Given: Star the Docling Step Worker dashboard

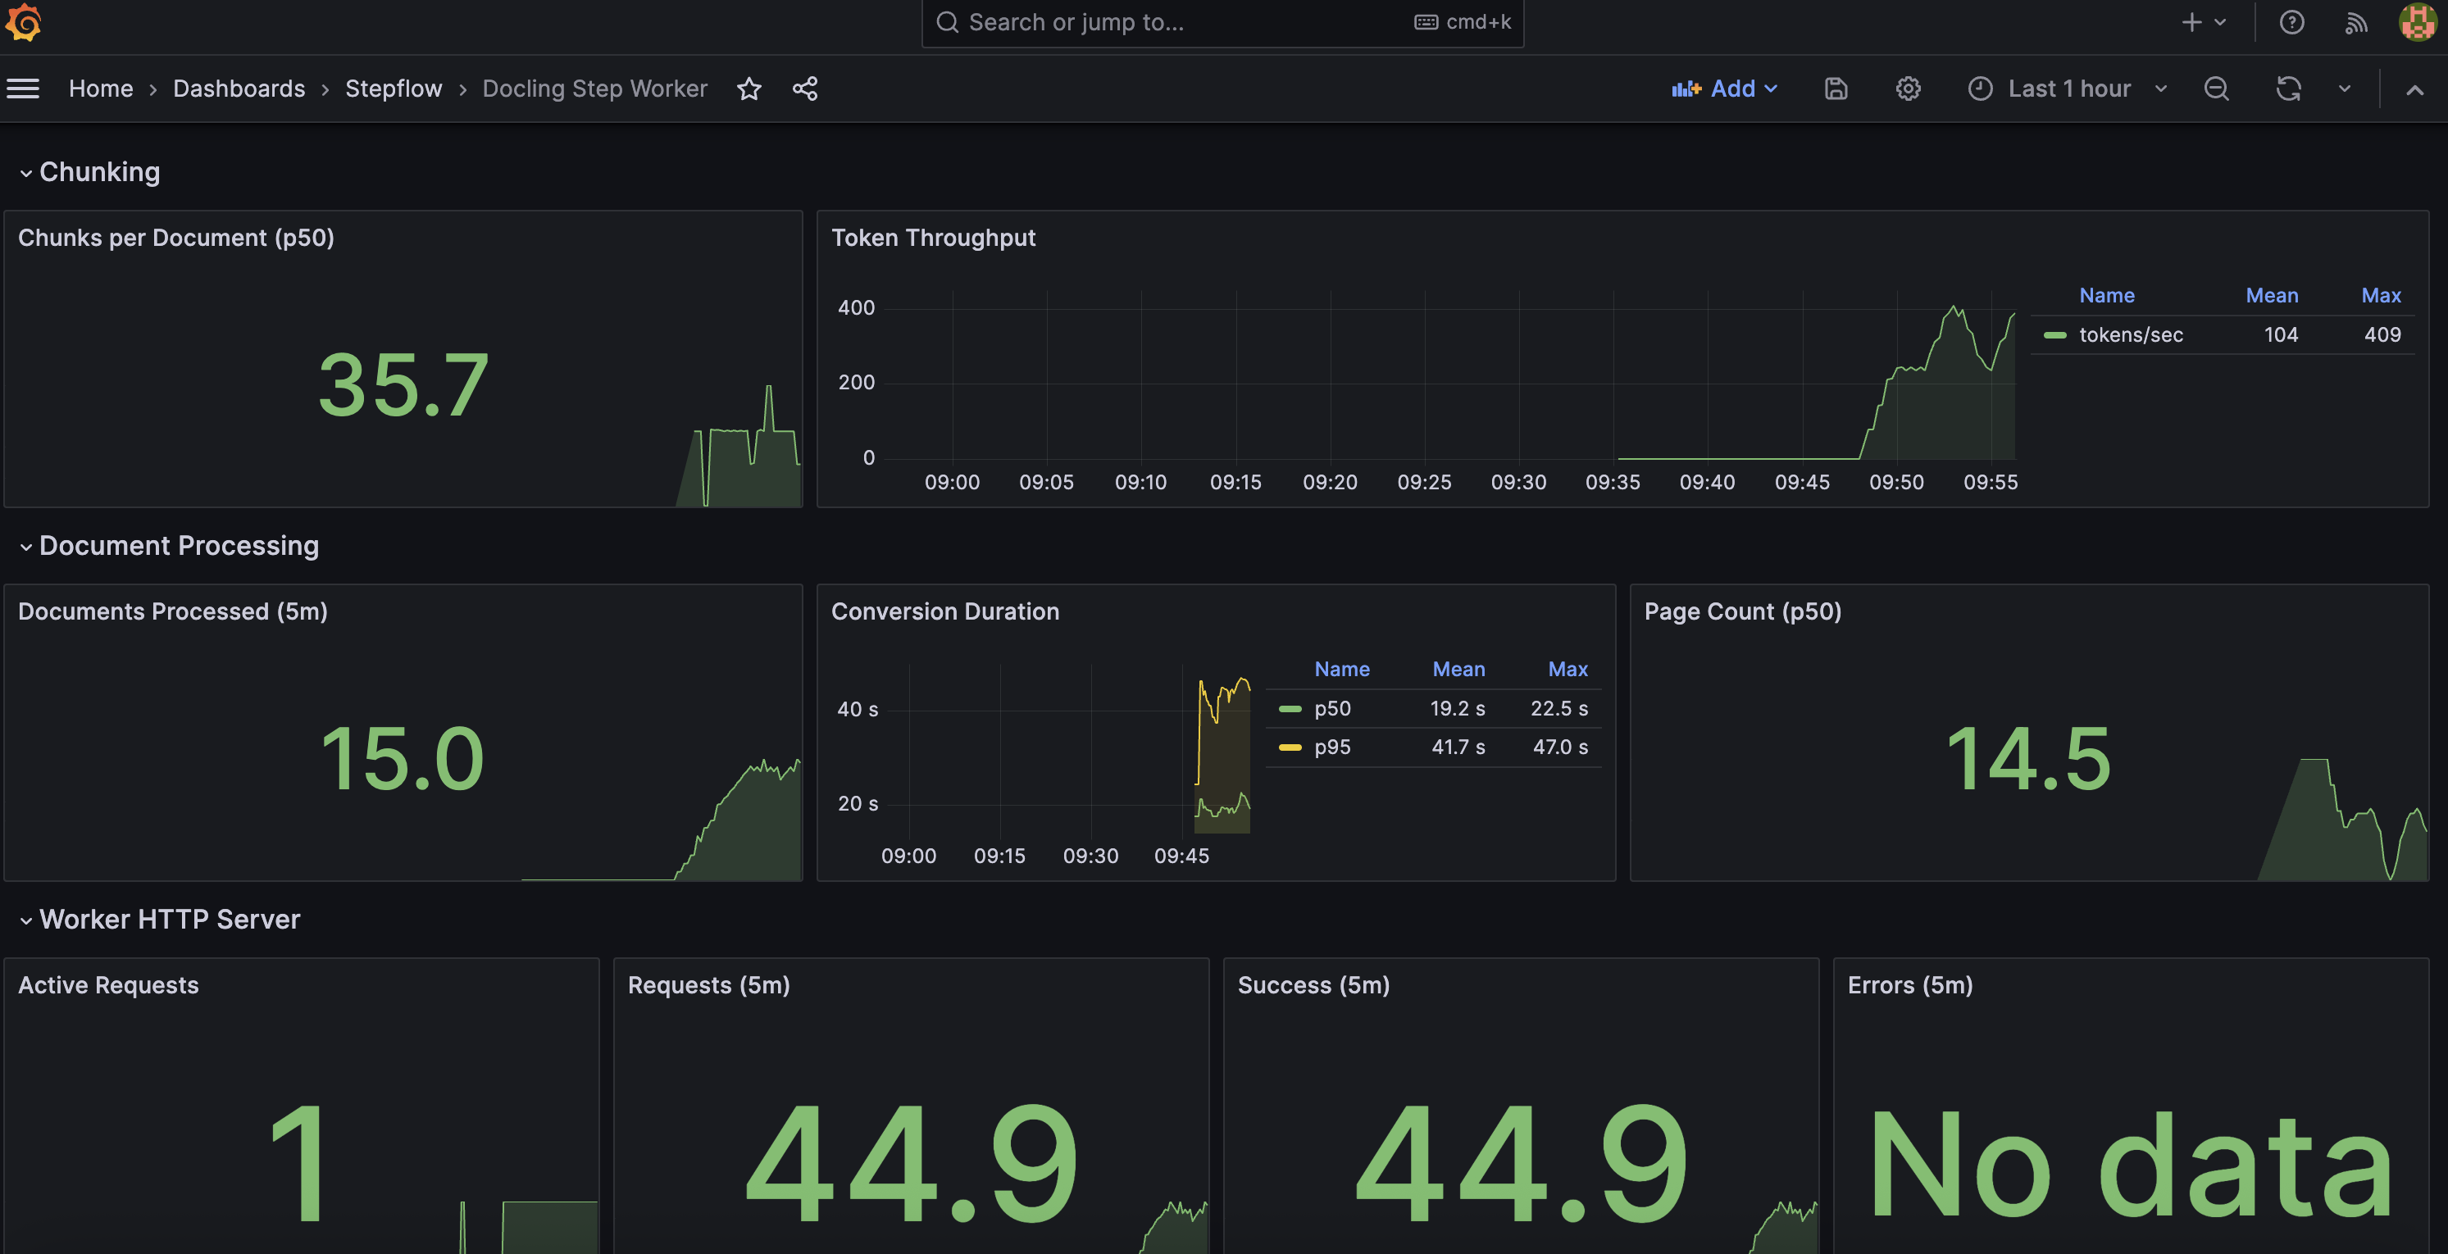Looking at the screenshot, I should coord(750,89).
